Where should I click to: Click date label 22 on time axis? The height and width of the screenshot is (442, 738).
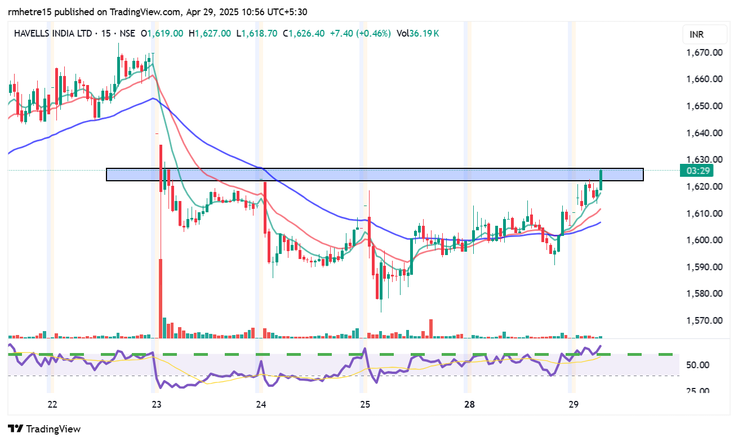point(52,404)
